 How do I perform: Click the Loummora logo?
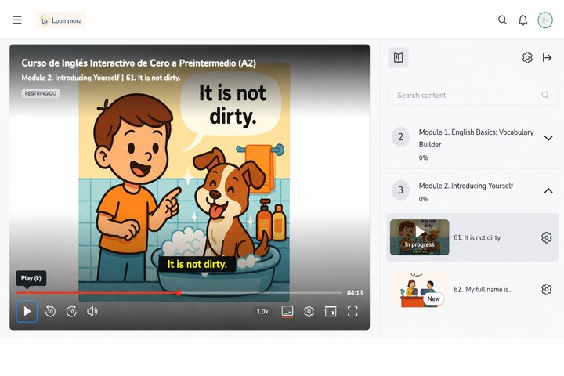coord(61,20)
